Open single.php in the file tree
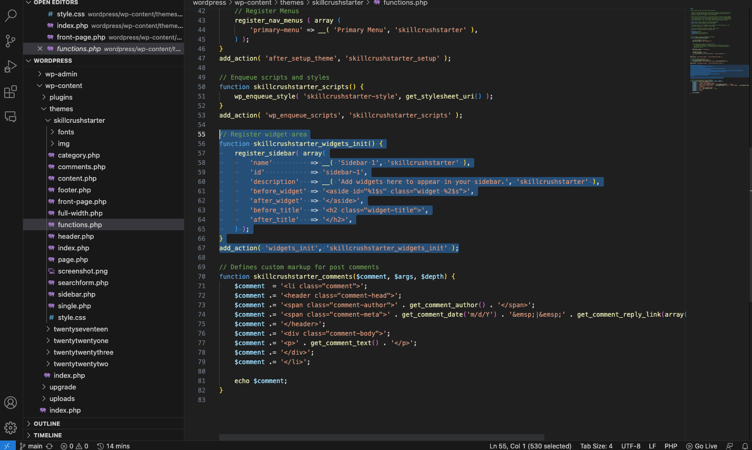The width and height of the screenshot is (752, 450). (103, 306)
